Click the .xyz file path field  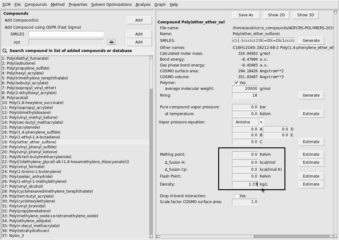(66, 42)
